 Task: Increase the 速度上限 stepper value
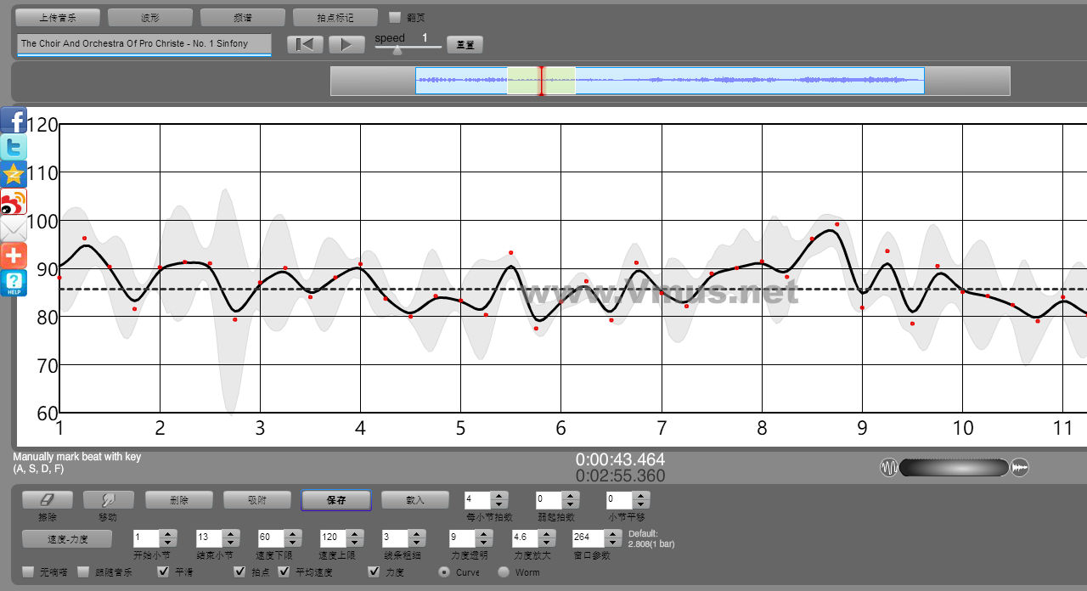[353, 534]
